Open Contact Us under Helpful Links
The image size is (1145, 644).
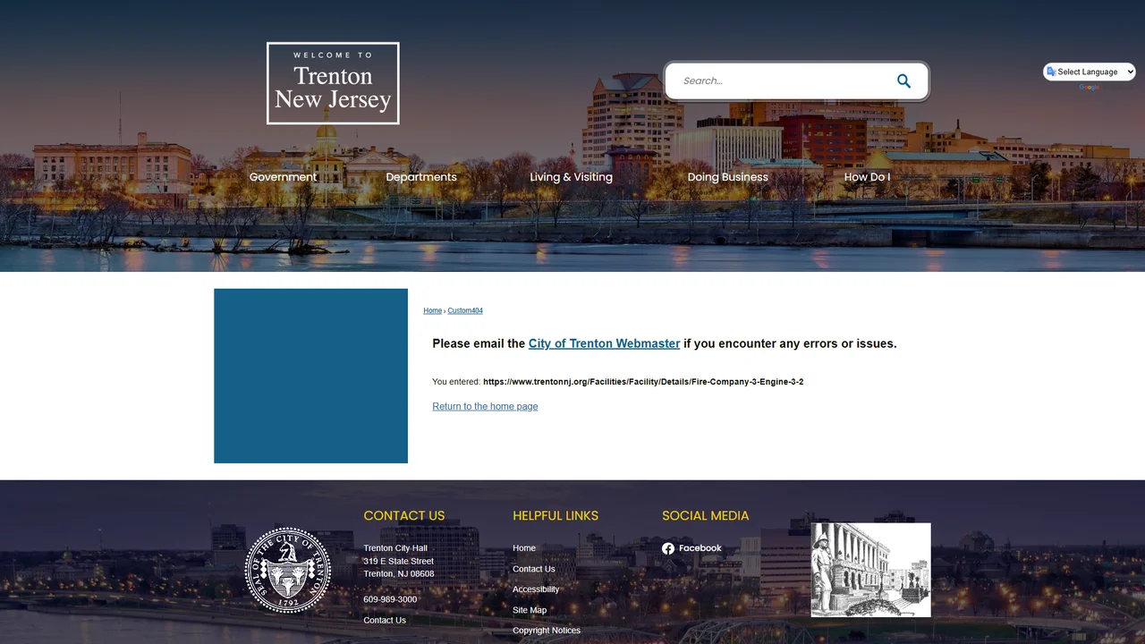click(x=534, y=569)
